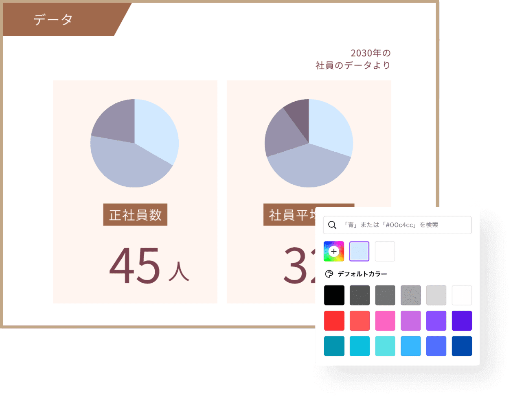Choose the magenta pink swatch
Viewport: 513px width, 399px height.
385,321
